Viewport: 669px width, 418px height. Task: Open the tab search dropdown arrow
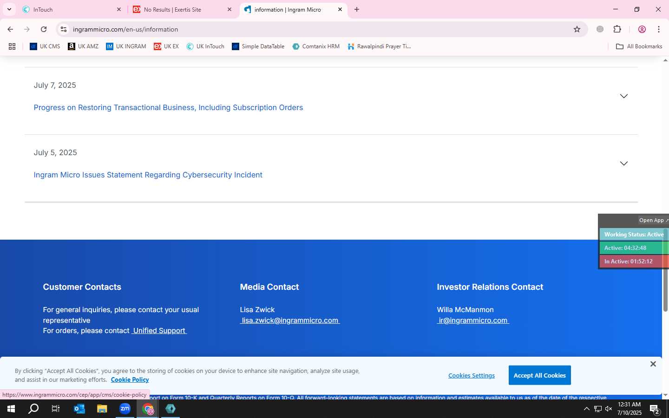(9, 9)
